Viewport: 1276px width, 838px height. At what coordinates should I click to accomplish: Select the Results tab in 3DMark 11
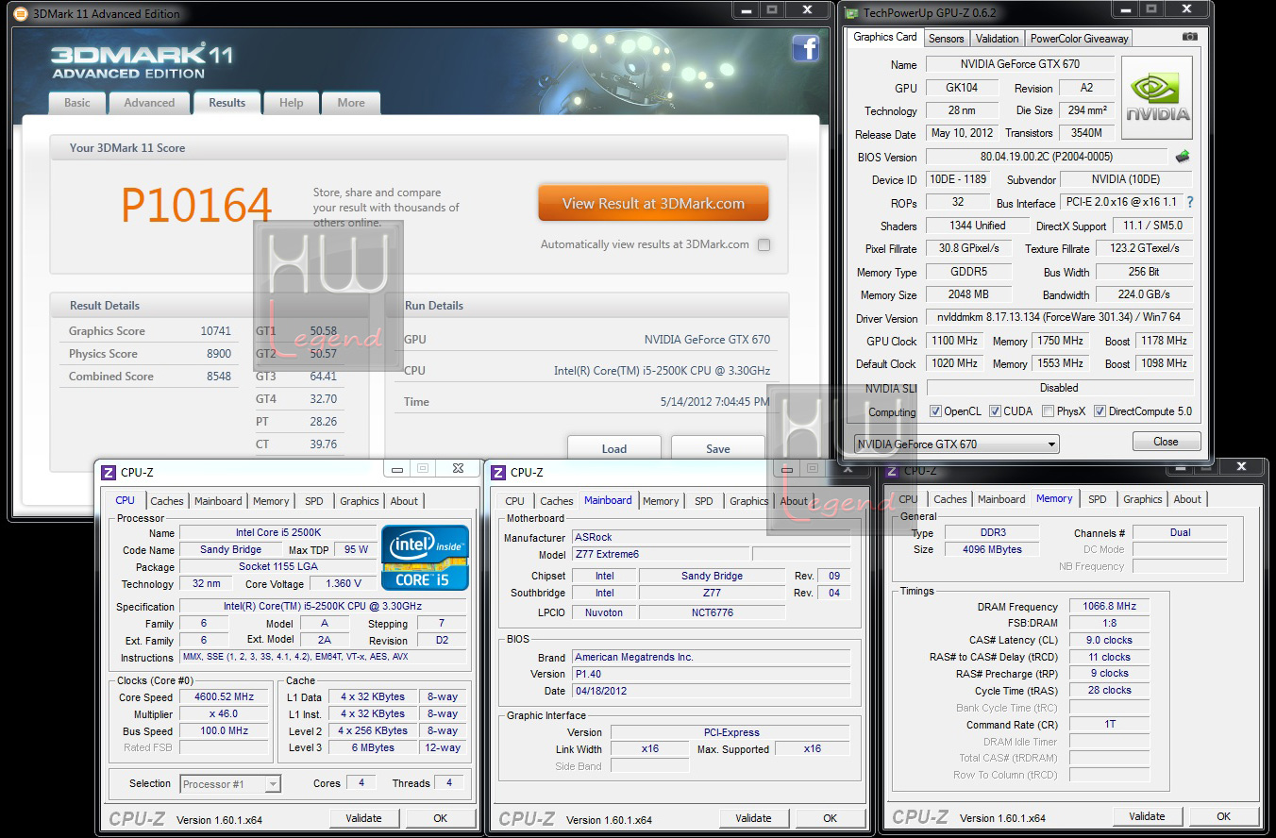(x=227, y=103)
